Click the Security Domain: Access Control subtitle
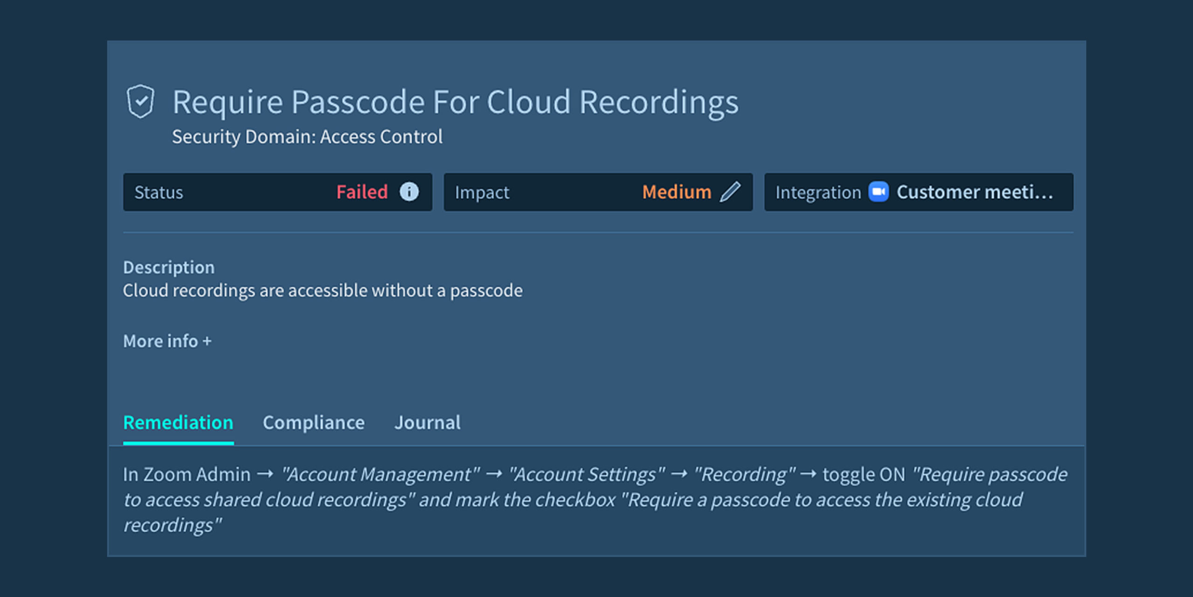Screen dimensions: 1193x597 [307, 137]
